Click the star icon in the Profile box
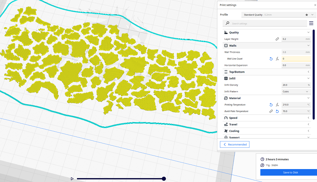The width and height of the screenshot is (317, 182). pos(307,15)
